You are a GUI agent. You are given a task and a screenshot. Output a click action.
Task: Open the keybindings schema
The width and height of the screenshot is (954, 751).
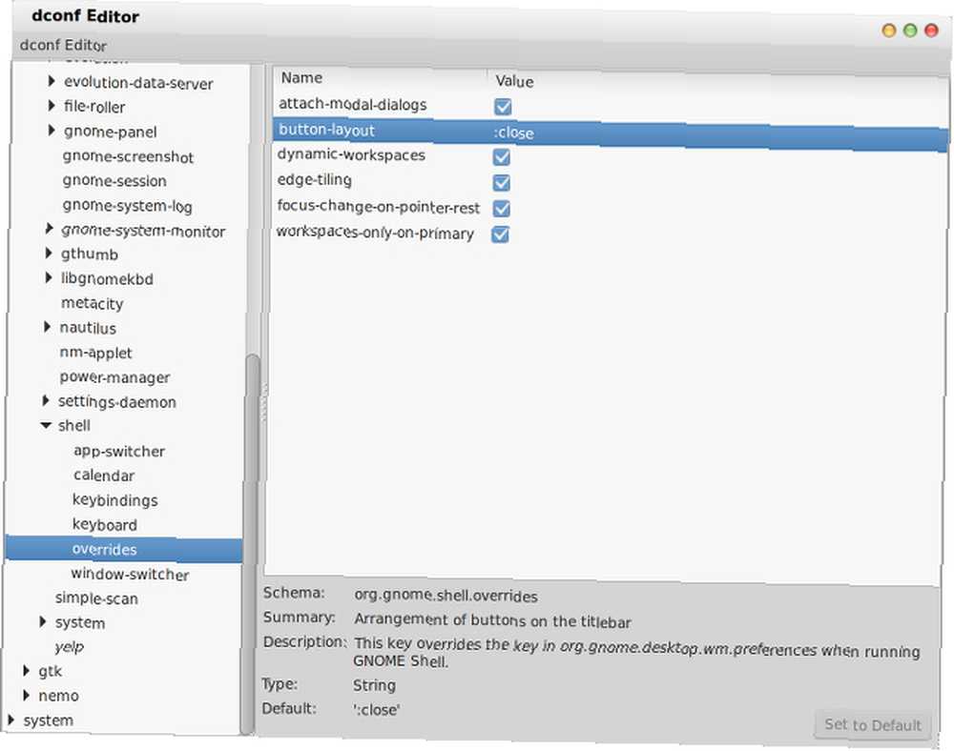pos(115,500)
